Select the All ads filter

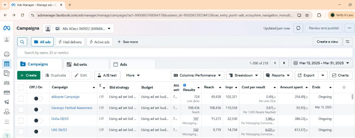click(x=42, y=42)
